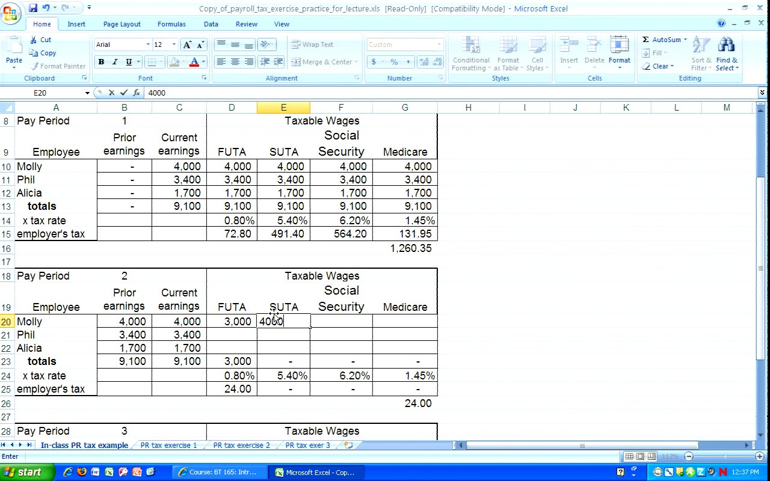Select cell F20 under Social Security
The width and height of the screenshot is (770, 481).
point(341,322)
